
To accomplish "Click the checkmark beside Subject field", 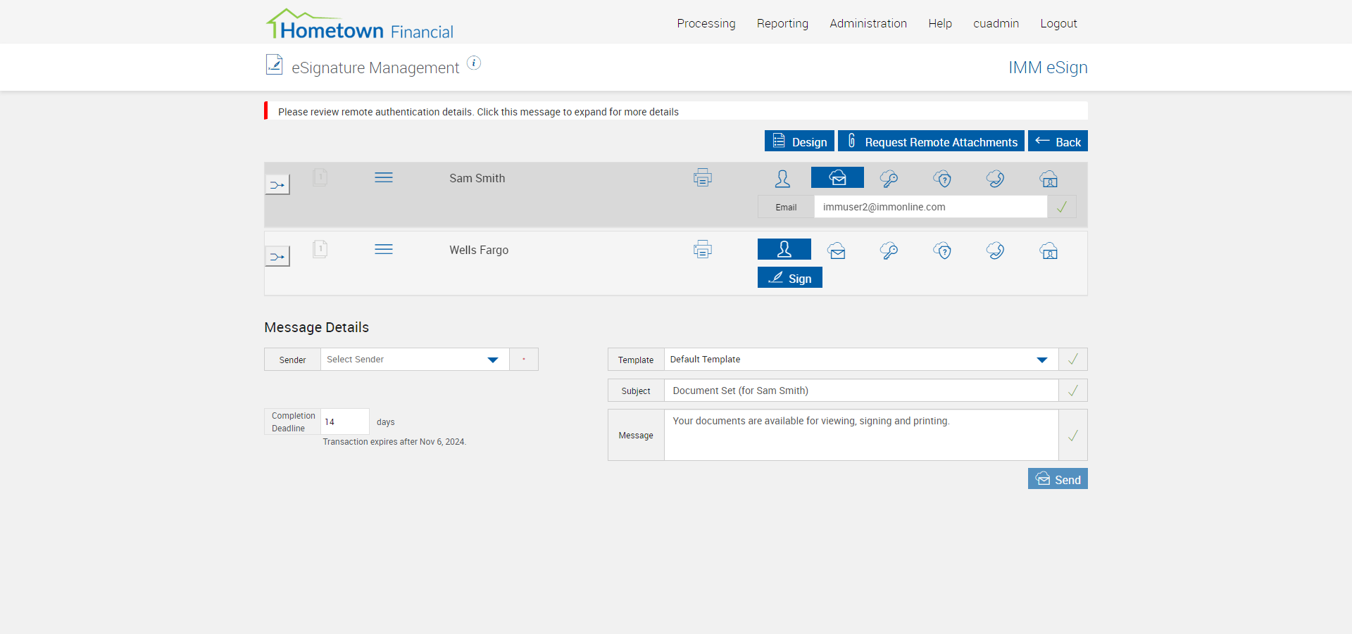I will tap(1073, 391).
